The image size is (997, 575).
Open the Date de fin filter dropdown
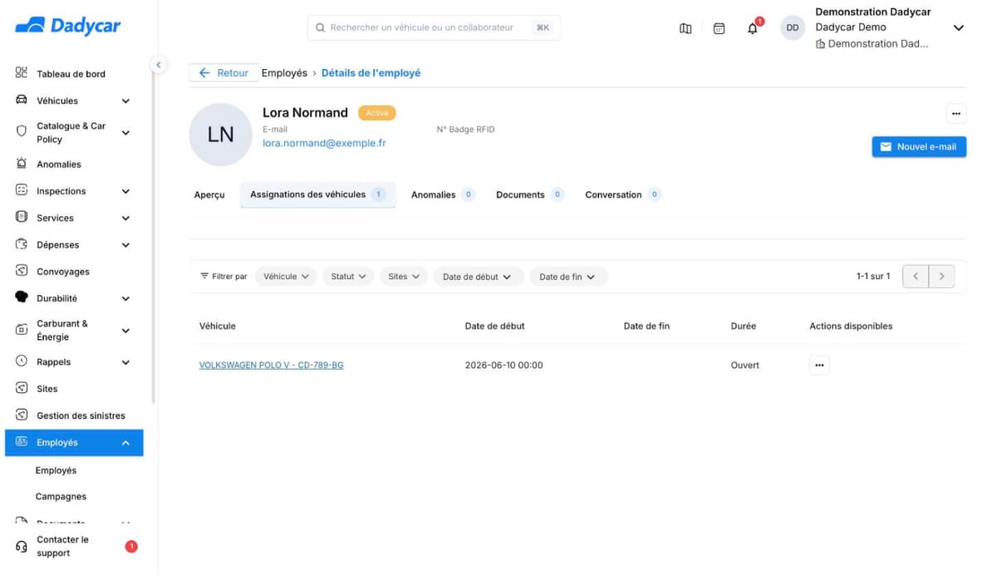pyautogui.click(x=568, y=277)
